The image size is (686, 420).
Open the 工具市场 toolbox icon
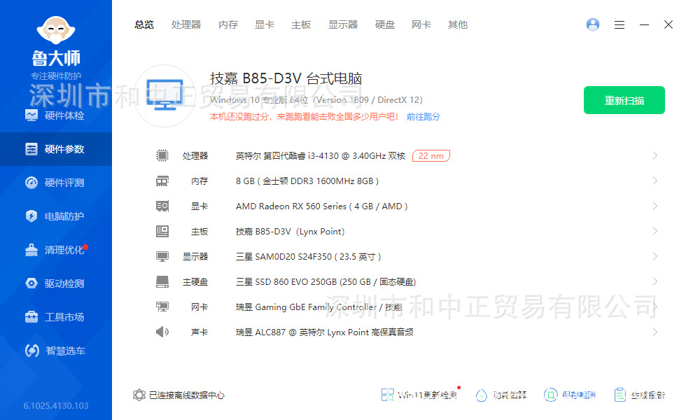(31, 316)
